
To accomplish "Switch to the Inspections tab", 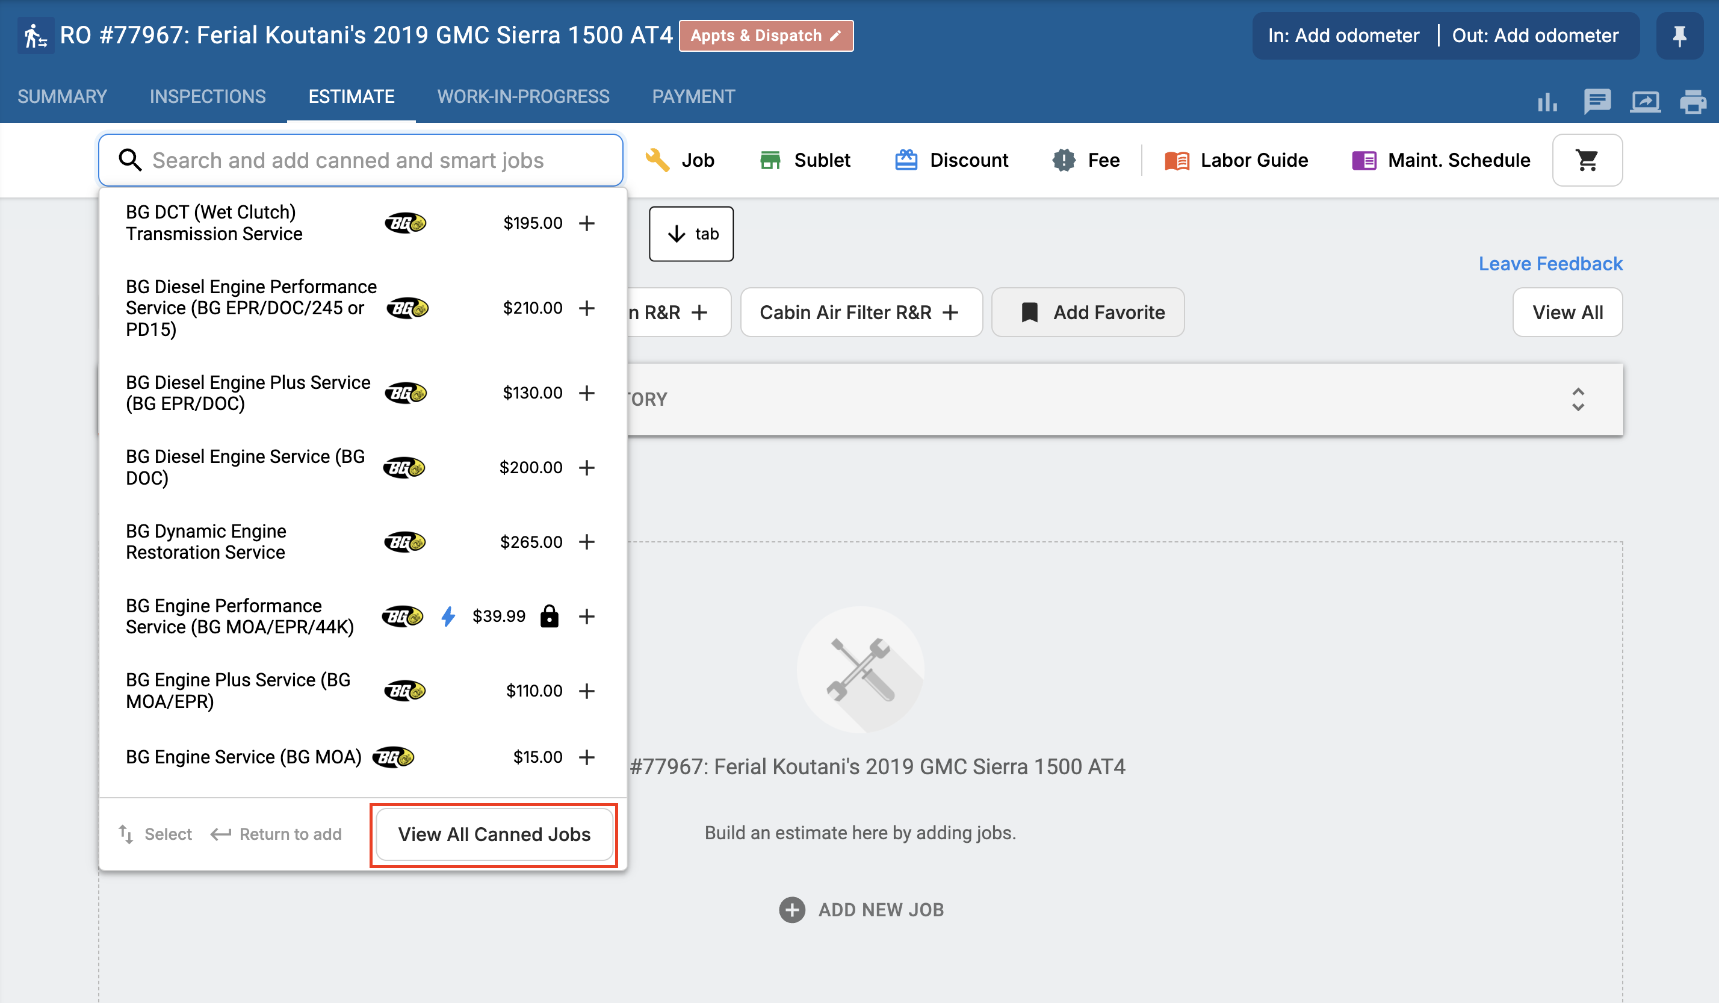I will point(208,96).
